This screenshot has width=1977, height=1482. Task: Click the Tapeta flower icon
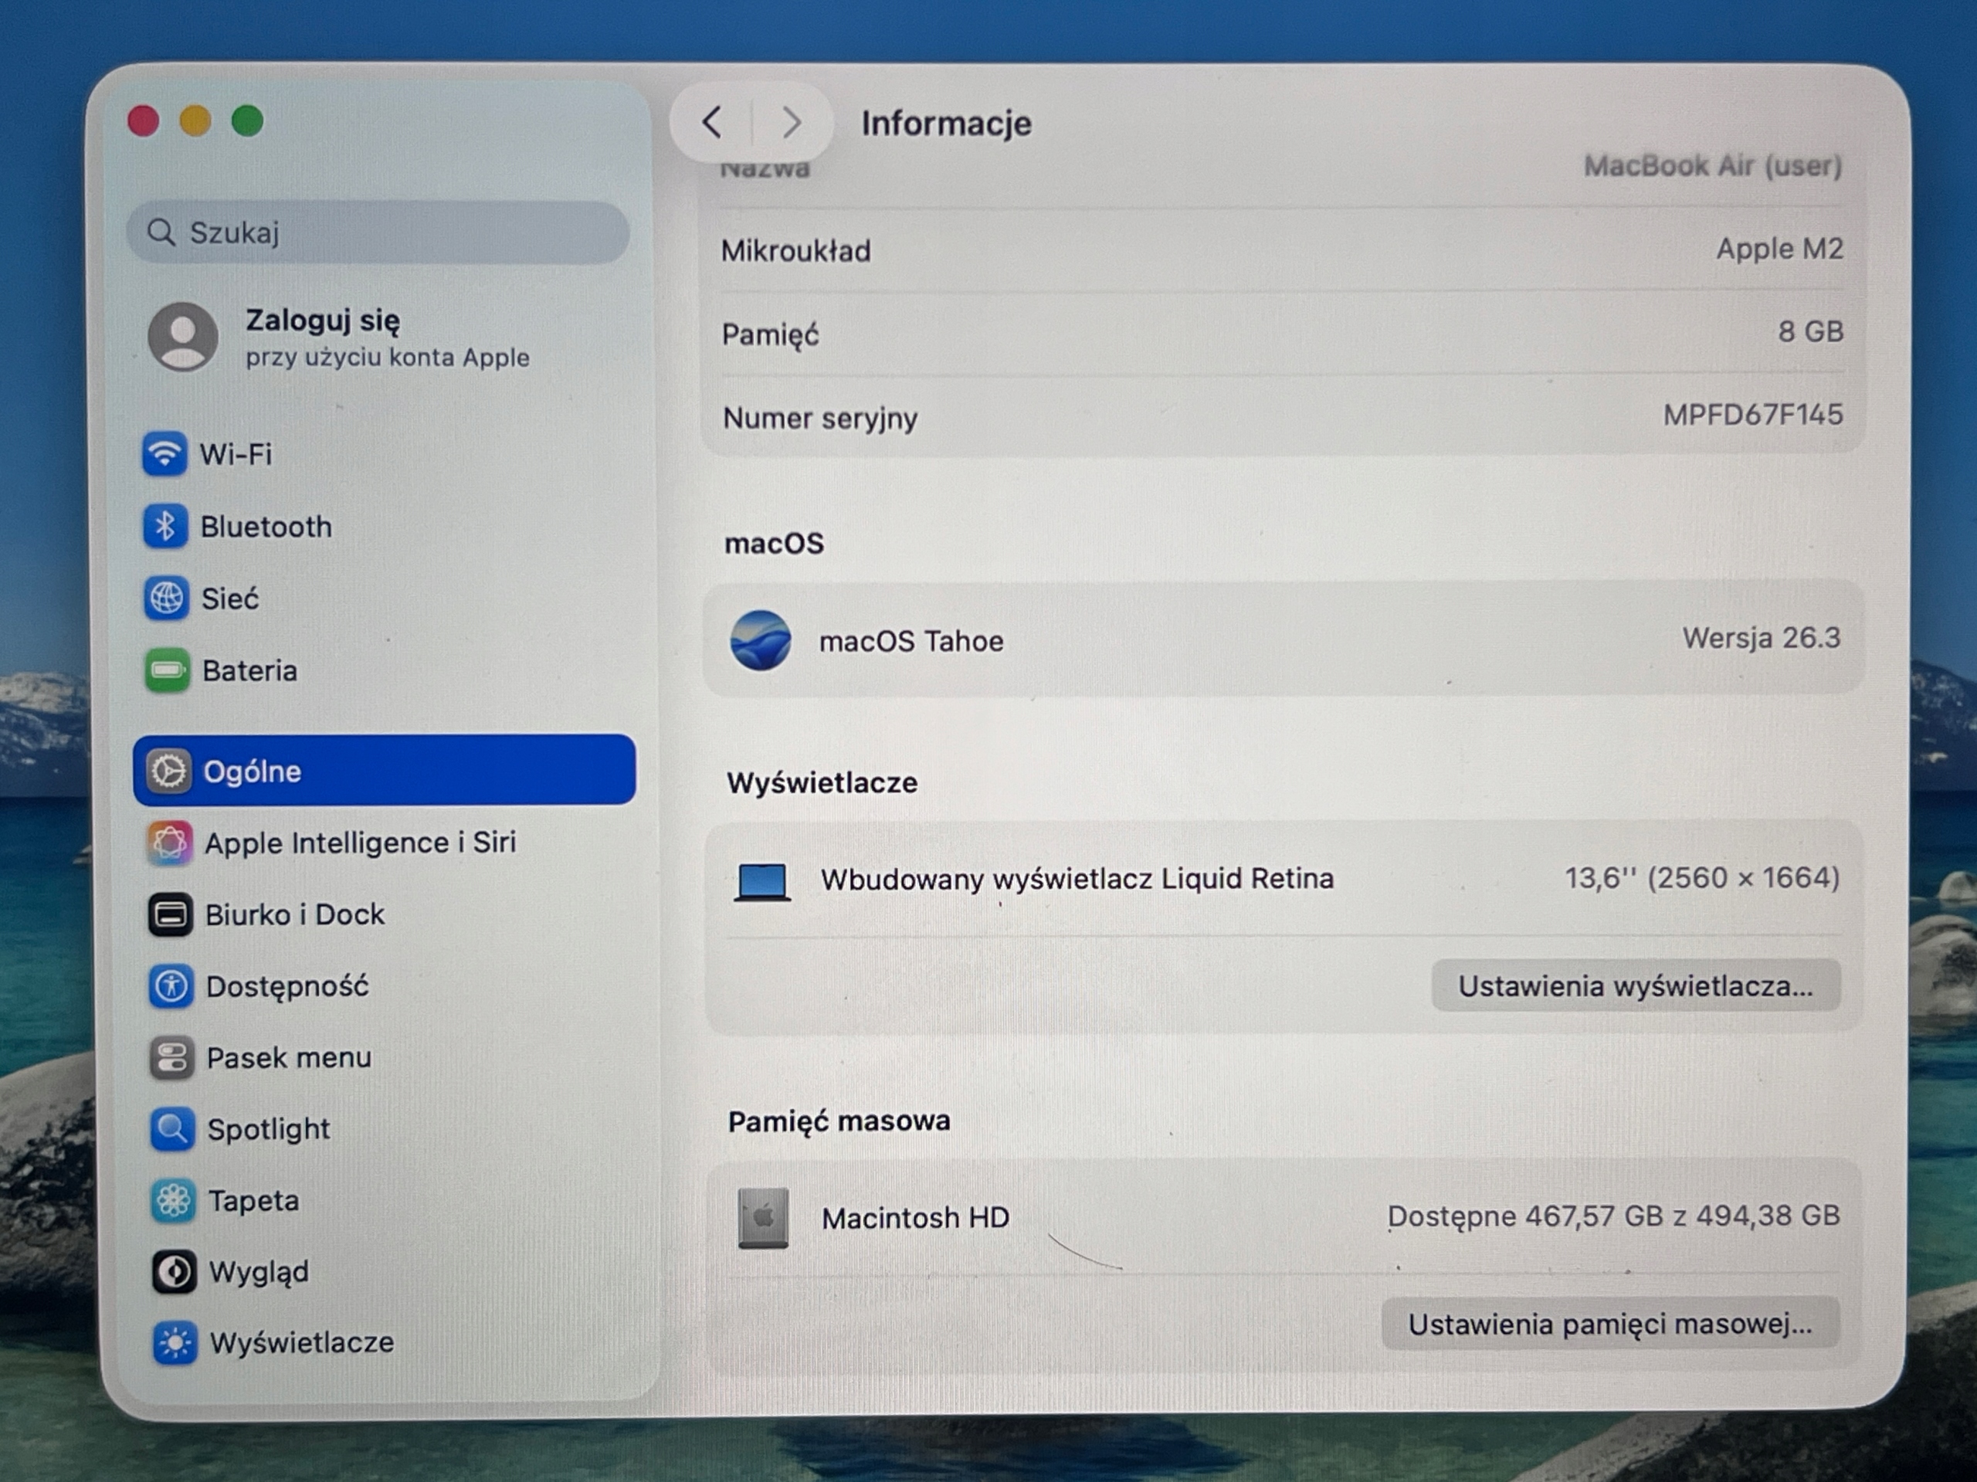(174, 1200)
